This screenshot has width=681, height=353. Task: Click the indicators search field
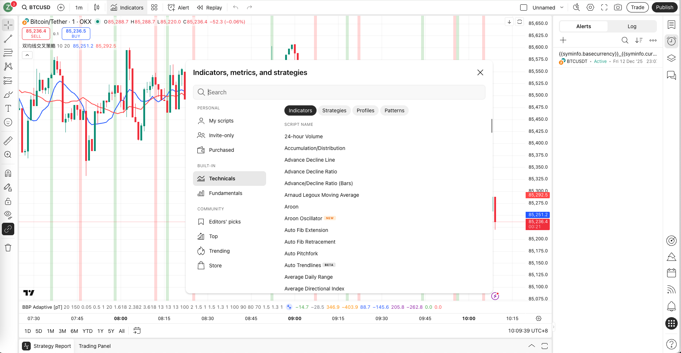339,92
